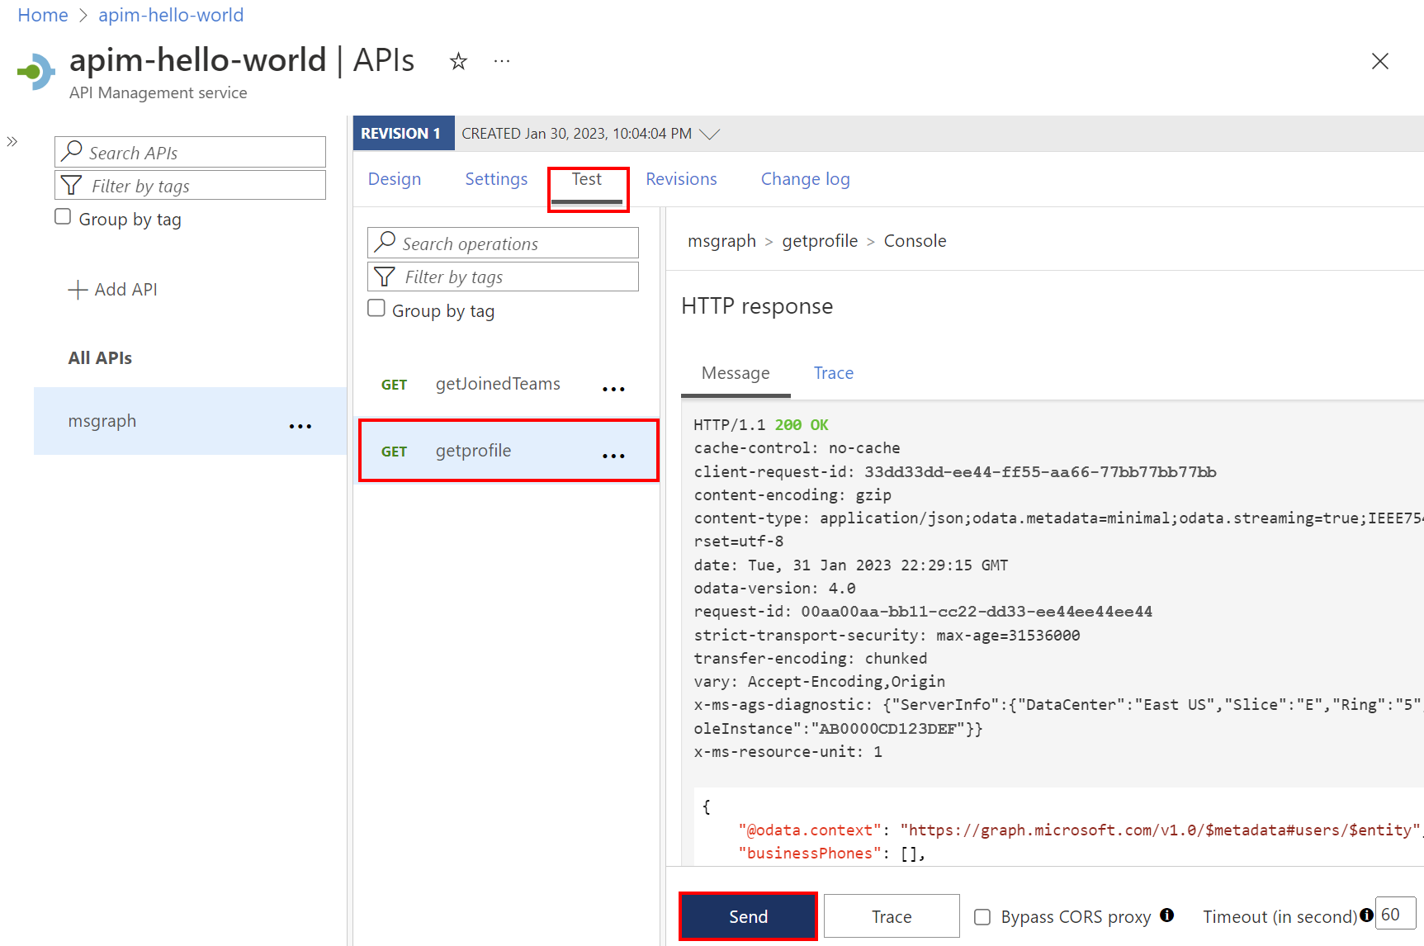Image resolution: width=1424 pixels, height=946 pixels.
Task: Edit the Timeout in seconds value
Action: [1395, 914]
